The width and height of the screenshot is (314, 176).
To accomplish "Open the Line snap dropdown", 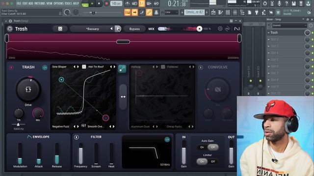I will click(x=171, y=12).
